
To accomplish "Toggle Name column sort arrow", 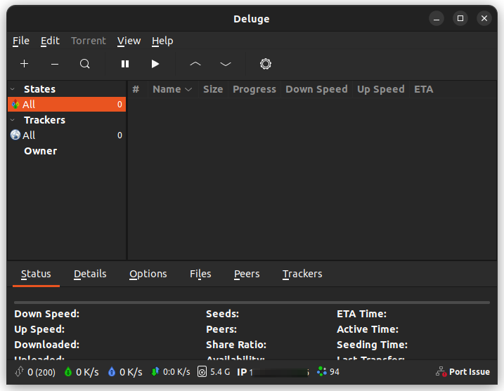I will tap(188, 90).
